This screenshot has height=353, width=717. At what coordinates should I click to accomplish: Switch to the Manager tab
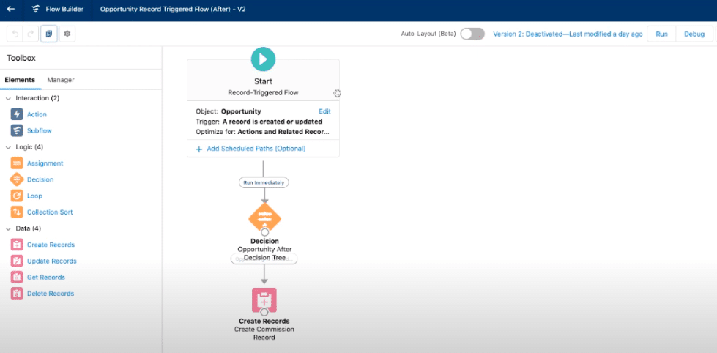[61, 80]
